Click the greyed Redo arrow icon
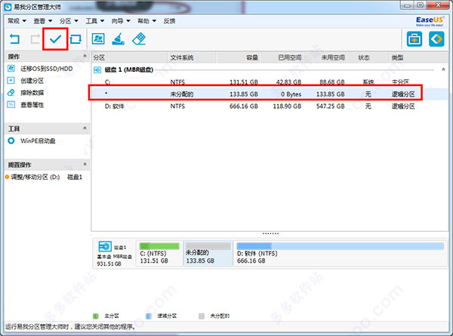Viewport: 453px width, 336px height. tap(35, 39)
